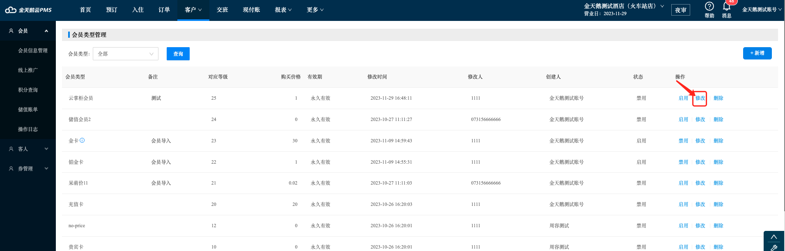The image size is (785, 251).
Task: Click 删除 for 呆萌价11 row
Action: [718, 183]
